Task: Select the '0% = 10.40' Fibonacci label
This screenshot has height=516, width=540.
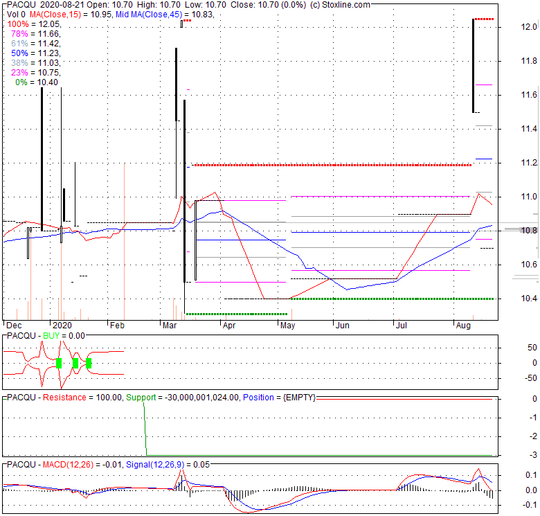Action: point(37,82)
